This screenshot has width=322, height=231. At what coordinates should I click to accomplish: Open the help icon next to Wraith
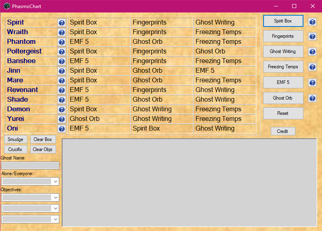tap(62, 32)
